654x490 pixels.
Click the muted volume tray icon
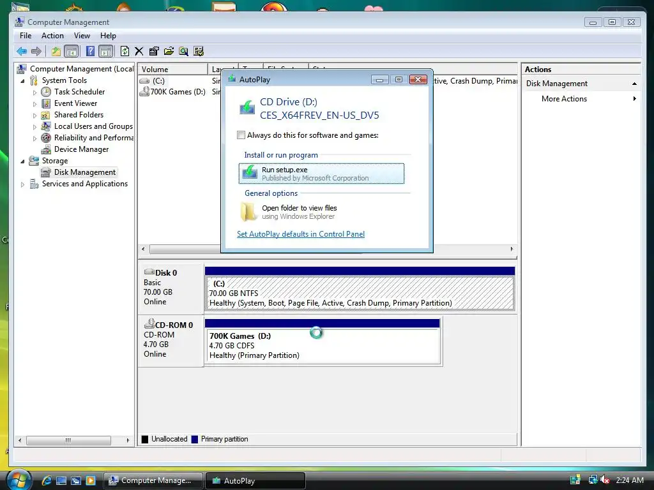click(x=605, y=480)
